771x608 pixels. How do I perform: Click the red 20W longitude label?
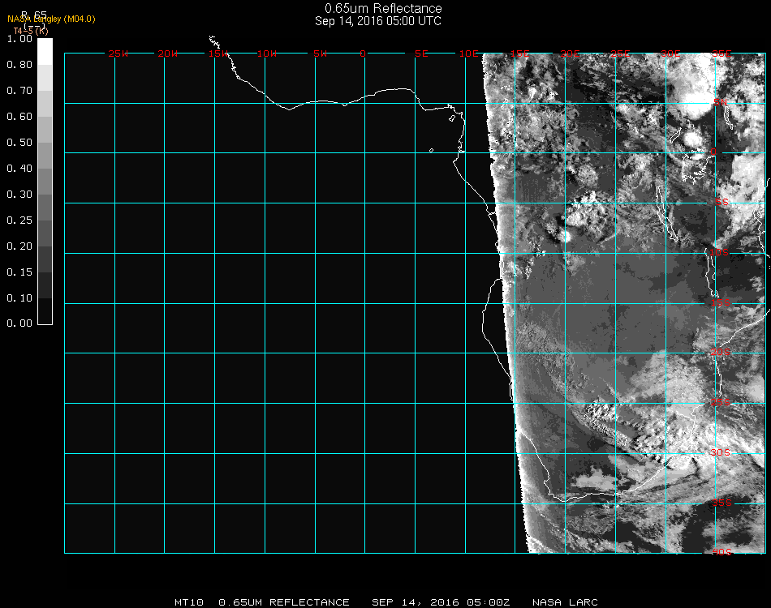coord(168,54)
